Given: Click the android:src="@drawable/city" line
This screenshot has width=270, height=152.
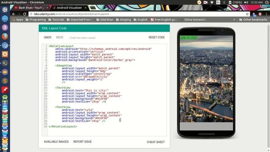Looking at the screenshot, I should pyautogui.click(x=85, y=77).
